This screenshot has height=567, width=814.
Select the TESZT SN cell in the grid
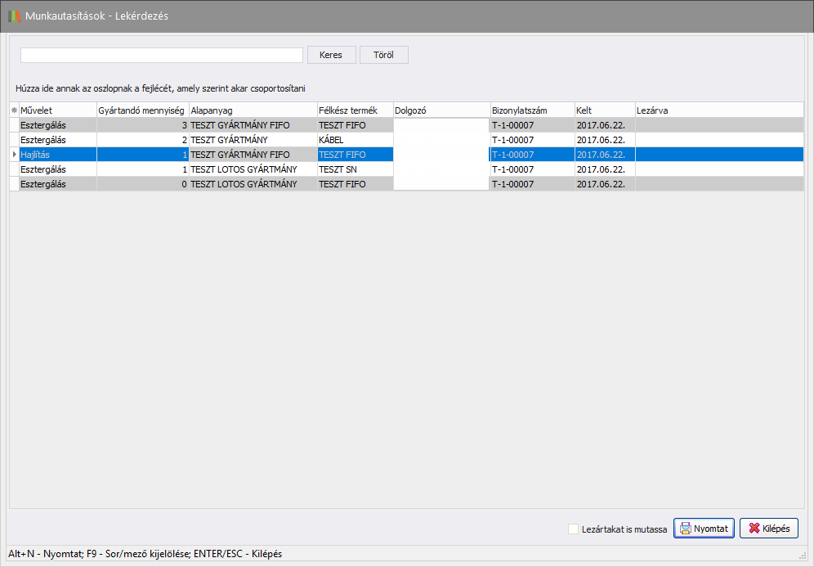[354, 169]
